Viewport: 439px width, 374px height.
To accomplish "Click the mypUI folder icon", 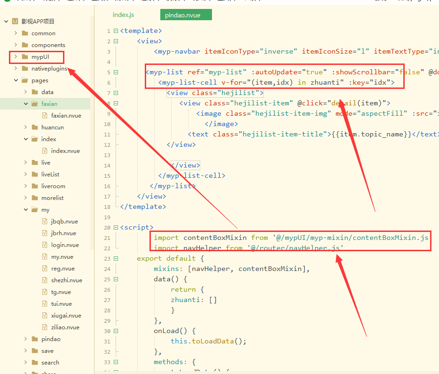I will click(25, 56).
